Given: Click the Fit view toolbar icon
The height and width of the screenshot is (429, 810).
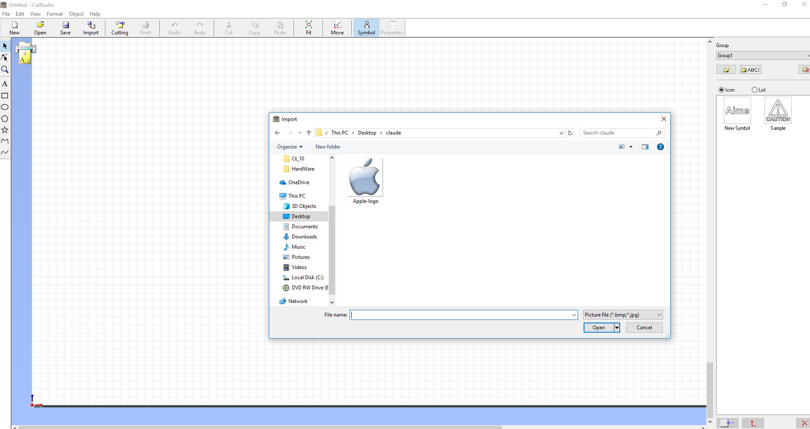Looking at the screenshot, I should pyautogui.click(x=309, y=28).
